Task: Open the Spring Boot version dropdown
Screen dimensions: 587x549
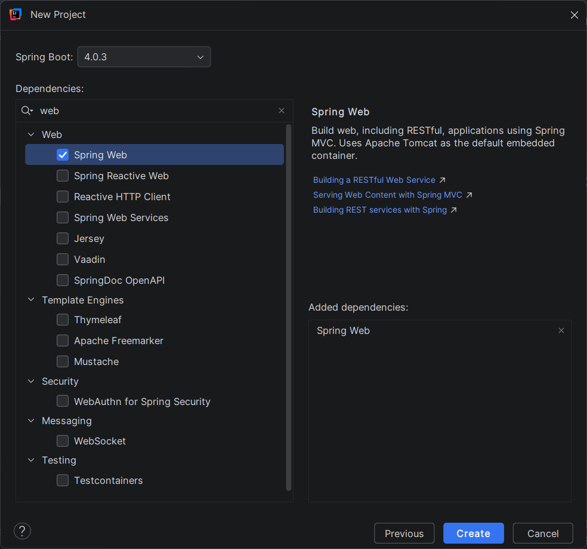Action: [x=144, y=57]
